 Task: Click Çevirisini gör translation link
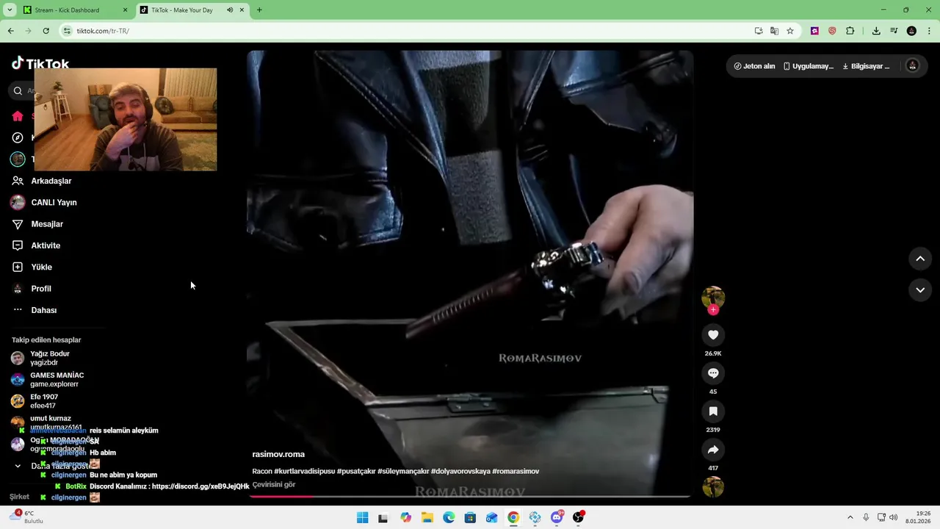tap(274, 485)
